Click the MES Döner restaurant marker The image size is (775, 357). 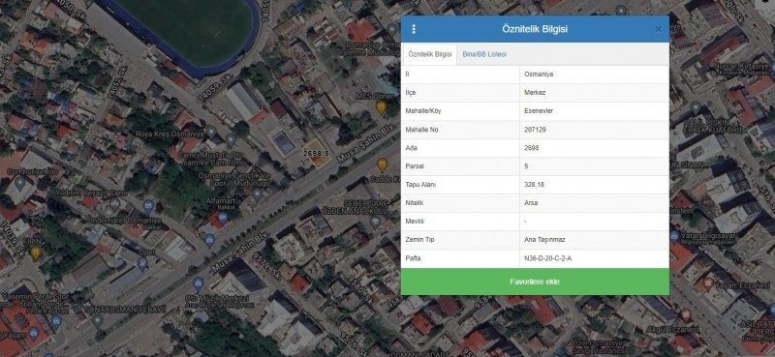click(x=381, y=107)
